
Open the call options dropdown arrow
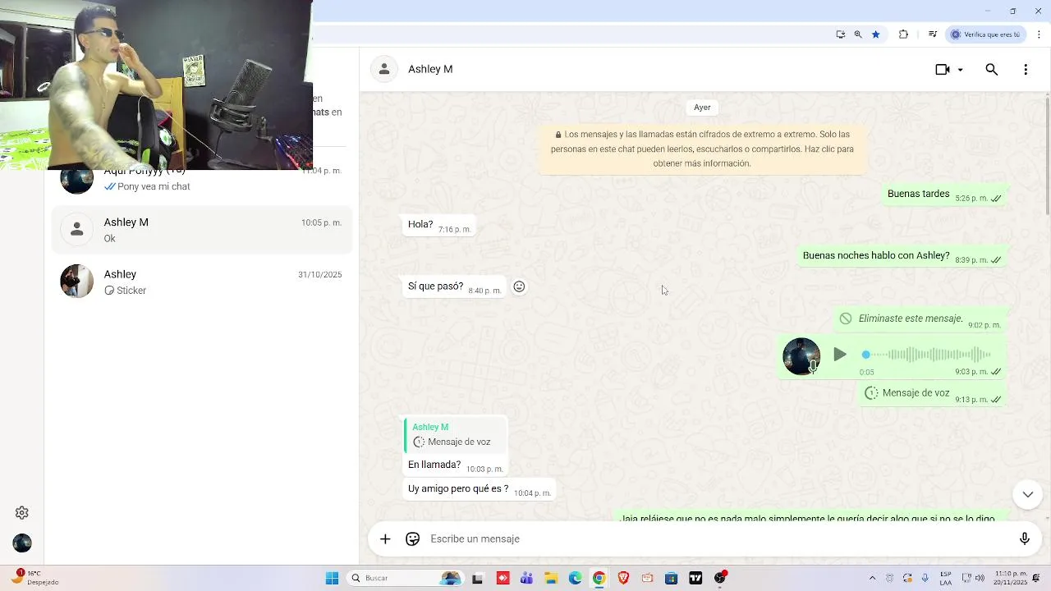click(961, 70)
